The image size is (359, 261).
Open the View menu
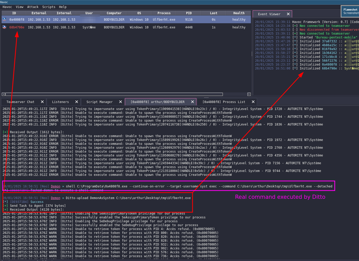(20, 7)
